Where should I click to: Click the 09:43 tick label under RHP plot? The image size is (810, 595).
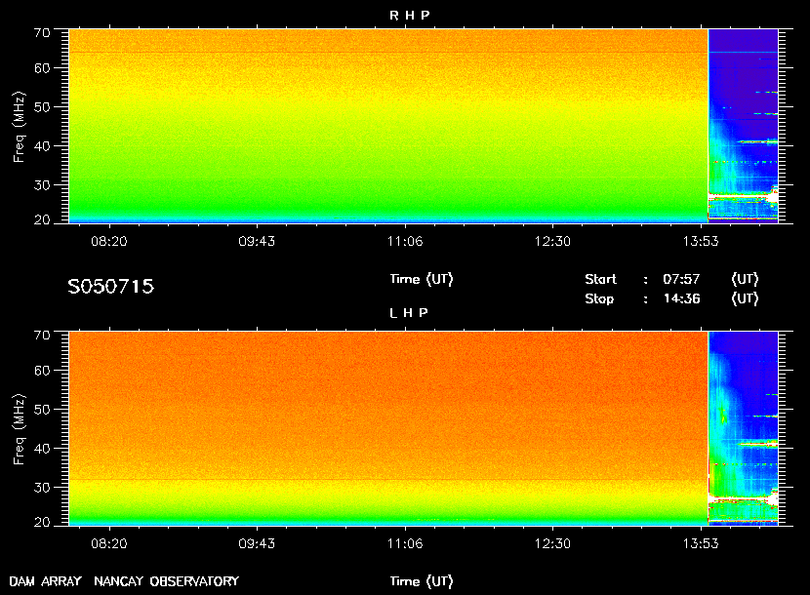click(257, 241)
